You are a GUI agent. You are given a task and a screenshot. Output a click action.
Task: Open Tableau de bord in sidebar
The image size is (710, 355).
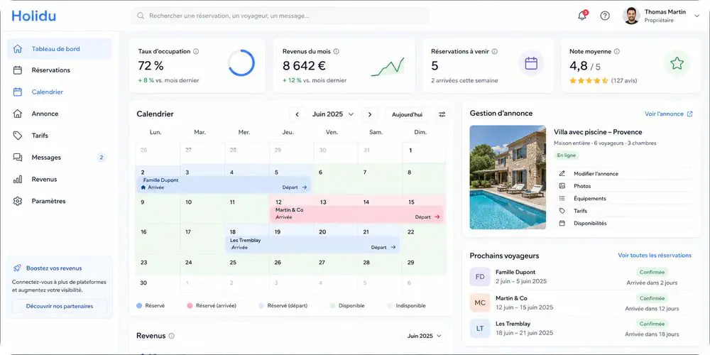point(60,49)
